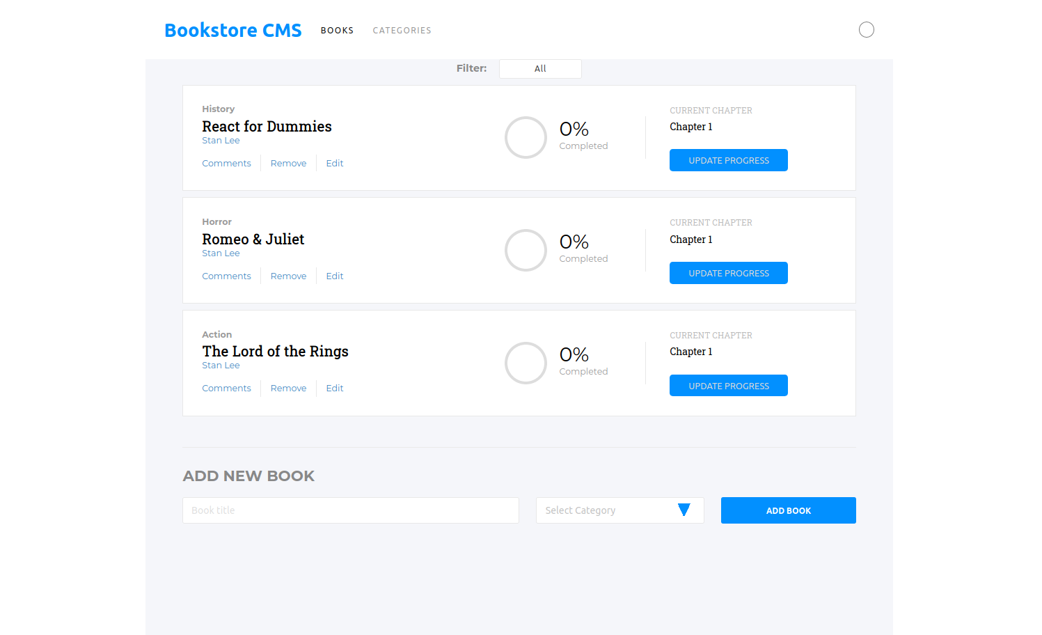Open the user profile circle icon
Image resolution: width=1042 pixels, height=635 pixels.
tap(867, 29)
